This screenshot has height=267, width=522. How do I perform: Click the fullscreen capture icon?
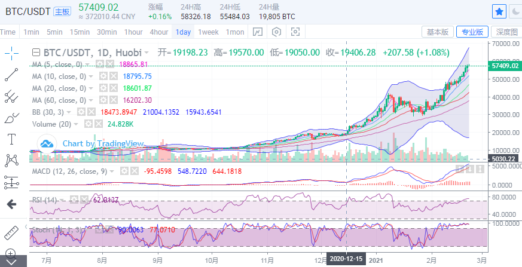pyautogui.click(x=295, y=32)
